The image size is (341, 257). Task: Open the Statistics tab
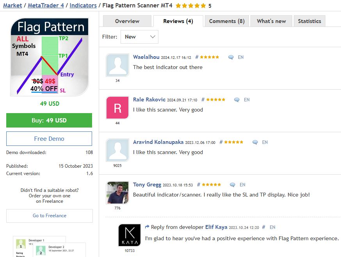coord(309,21)
